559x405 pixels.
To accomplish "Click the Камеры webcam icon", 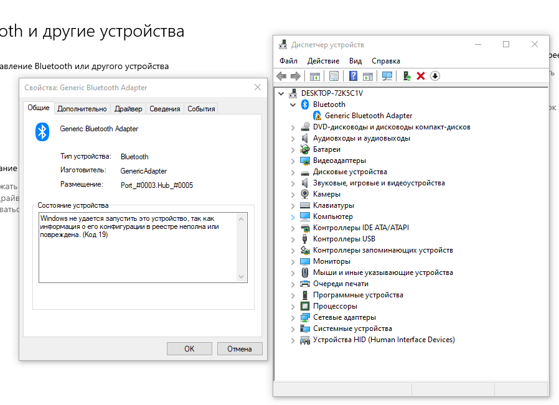I will (305, 194).
